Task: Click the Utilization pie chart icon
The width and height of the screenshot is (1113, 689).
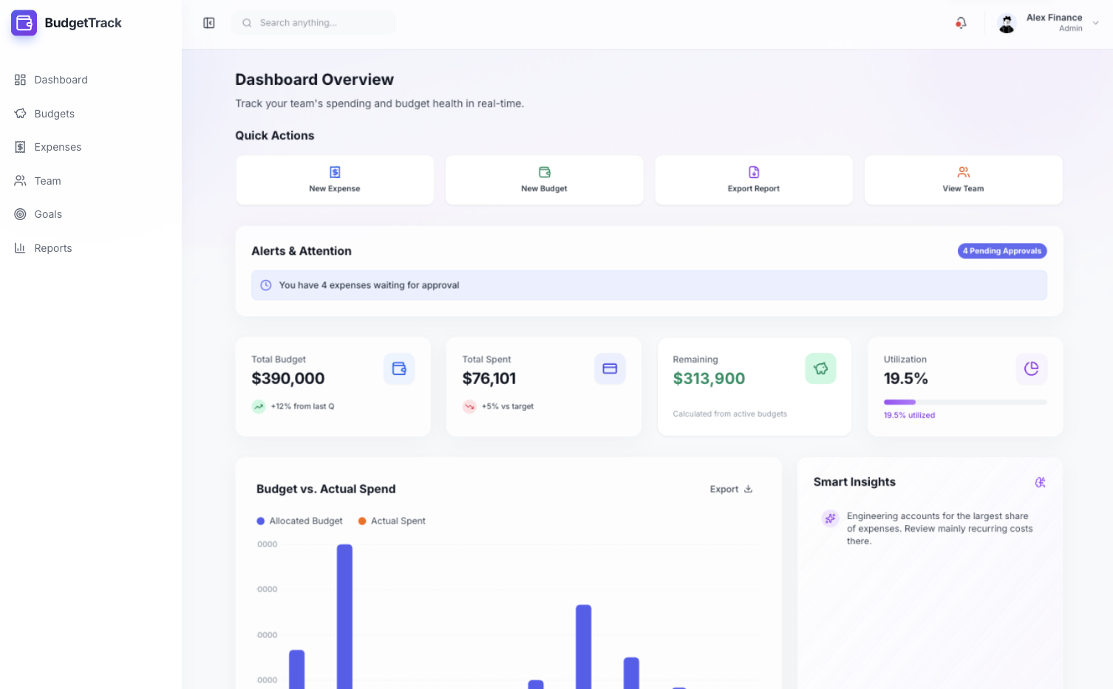Action: pyautogui.click(x=1032, y=369)
